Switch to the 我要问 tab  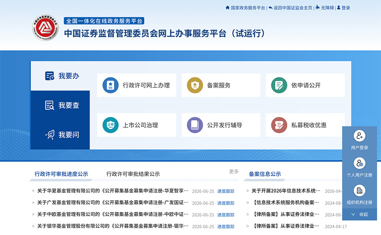[60, 134]
